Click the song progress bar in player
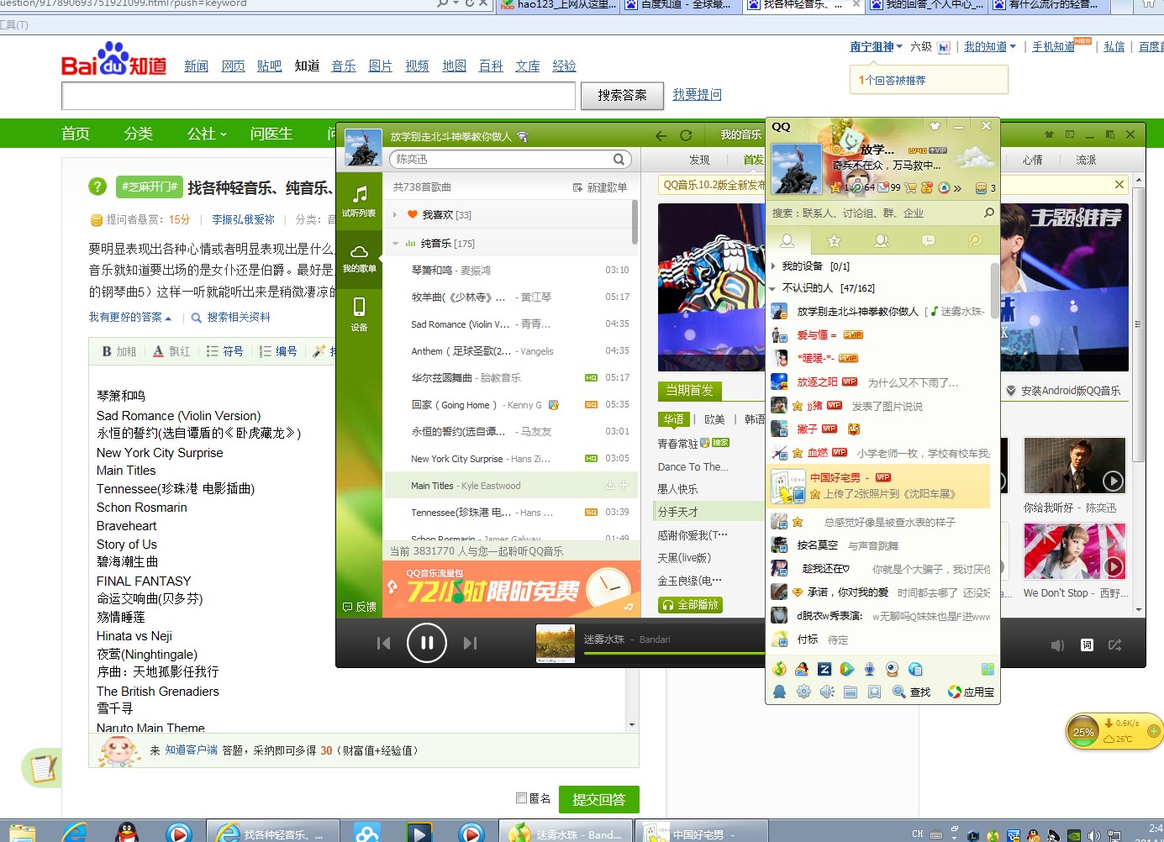 tap(672, 653)
